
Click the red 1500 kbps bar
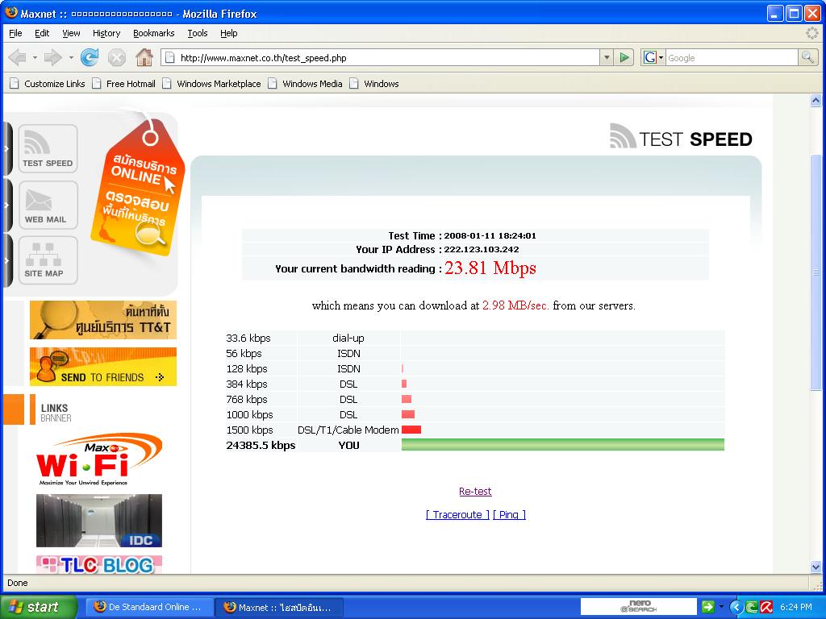[x=411, y=430]
